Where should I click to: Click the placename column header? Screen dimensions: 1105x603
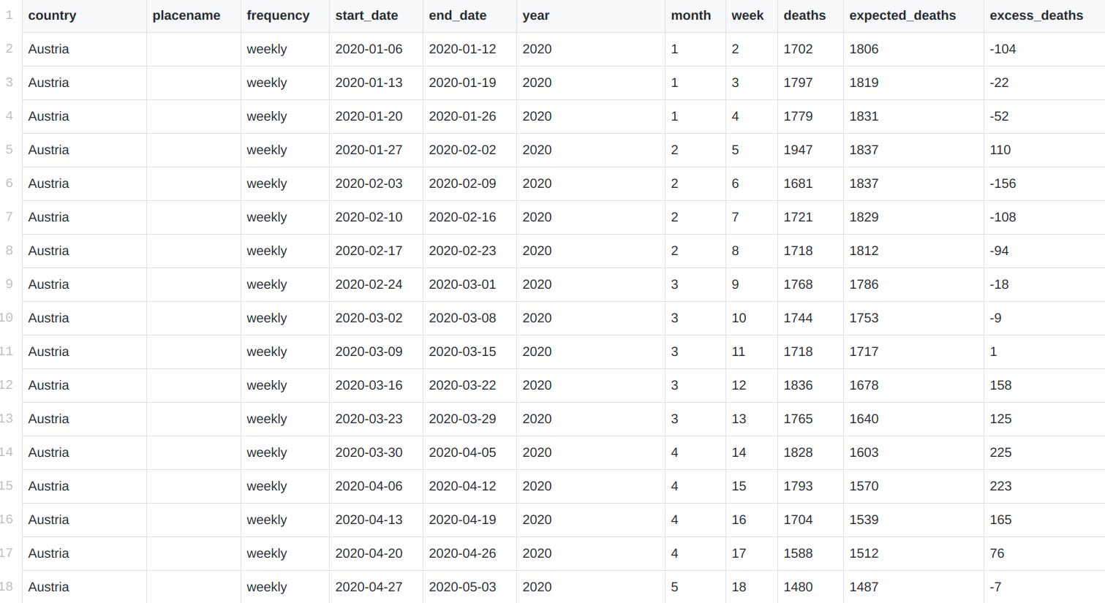click(186, 15)
